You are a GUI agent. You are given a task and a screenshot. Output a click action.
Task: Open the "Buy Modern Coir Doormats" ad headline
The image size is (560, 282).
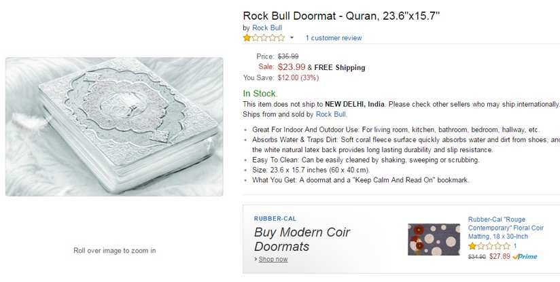coord(302,239)
